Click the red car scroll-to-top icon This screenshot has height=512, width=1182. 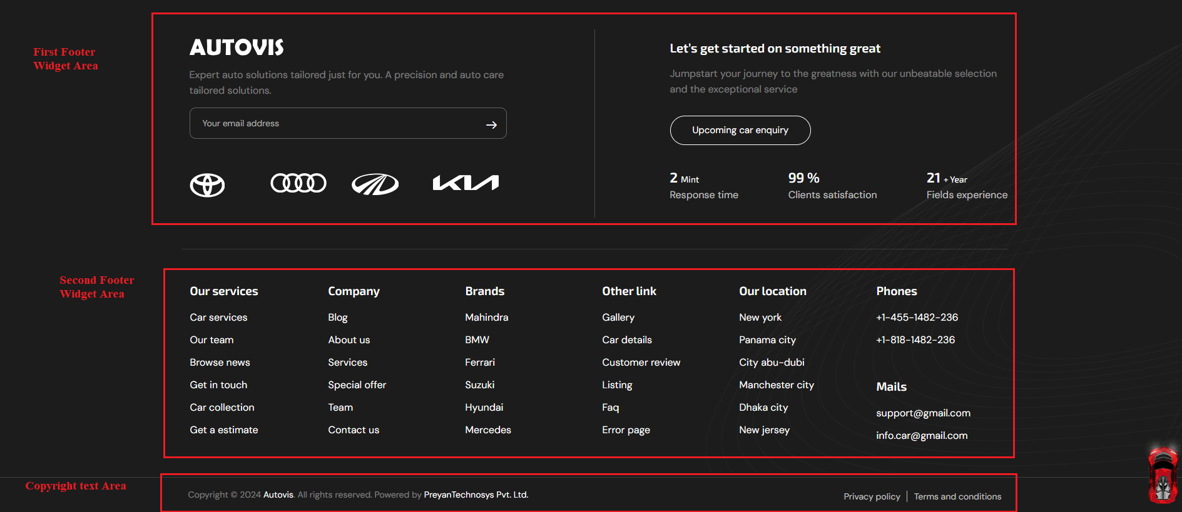pyautogui.click(x=1163, y=475)
